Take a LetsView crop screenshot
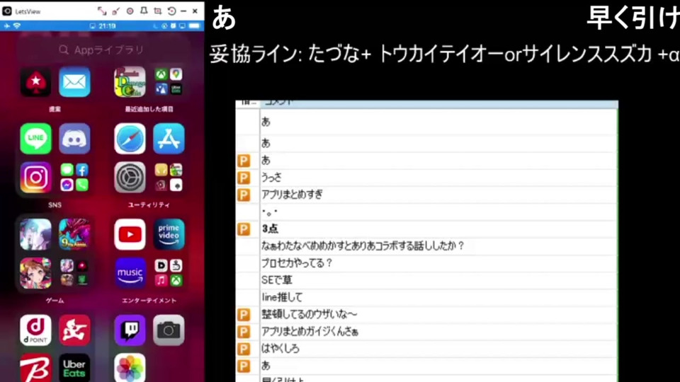 click(157, 11)
